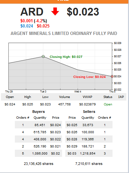Click the red Closing Low chart marker
The height and width of the screenshot is (173, 129).
pos(112,76)
